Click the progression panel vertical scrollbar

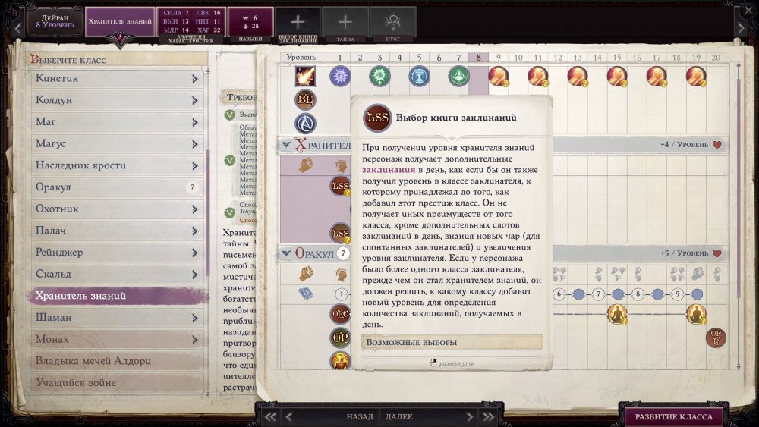pyautogui.click(x=739, y=189)
